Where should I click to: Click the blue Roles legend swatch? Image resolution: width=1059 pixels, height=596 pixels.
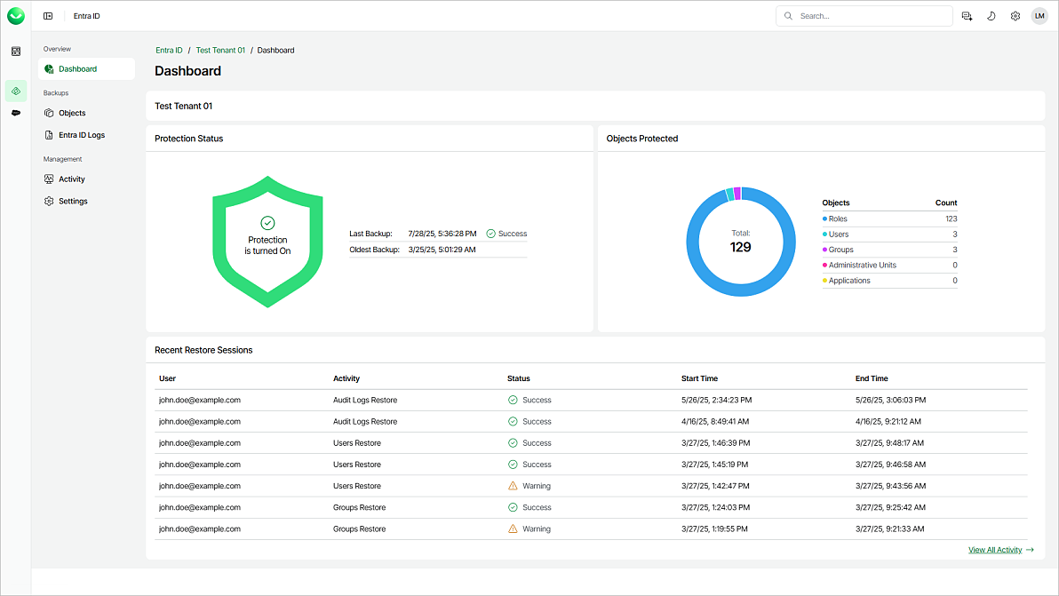point(825,219)
